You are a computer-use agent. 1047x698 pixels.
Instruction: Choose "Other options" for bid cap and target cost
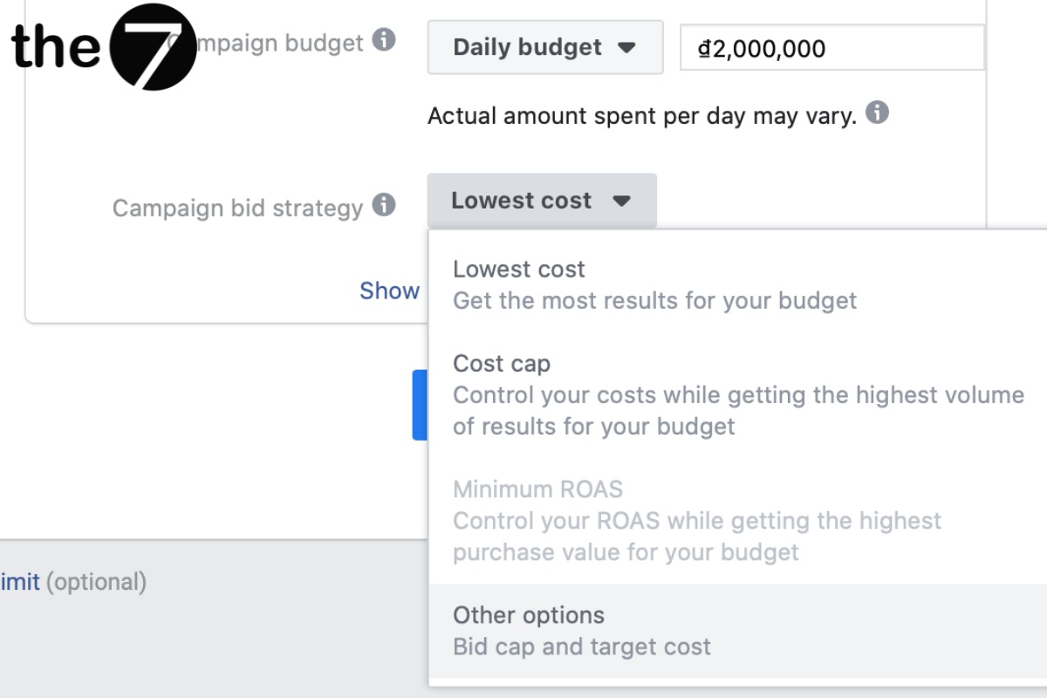tap(528, 615)
